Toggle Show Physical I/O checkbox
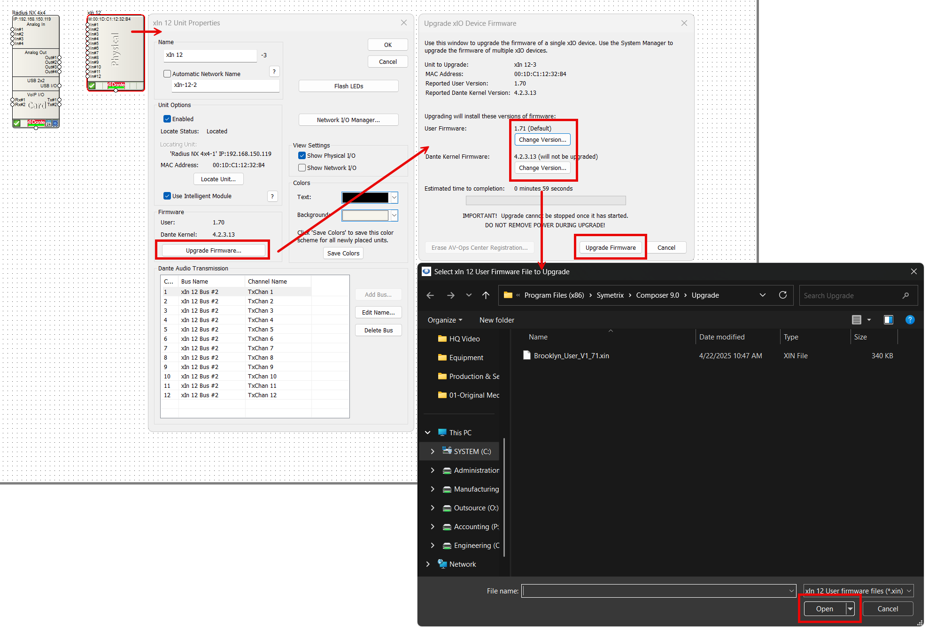 (x=302, y=155)
